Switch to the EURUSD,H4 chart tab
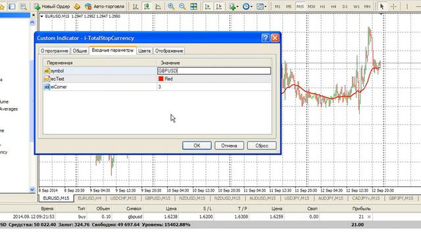Image resolution: width=421 pixels, height=237 pixels. coord(89,198)
